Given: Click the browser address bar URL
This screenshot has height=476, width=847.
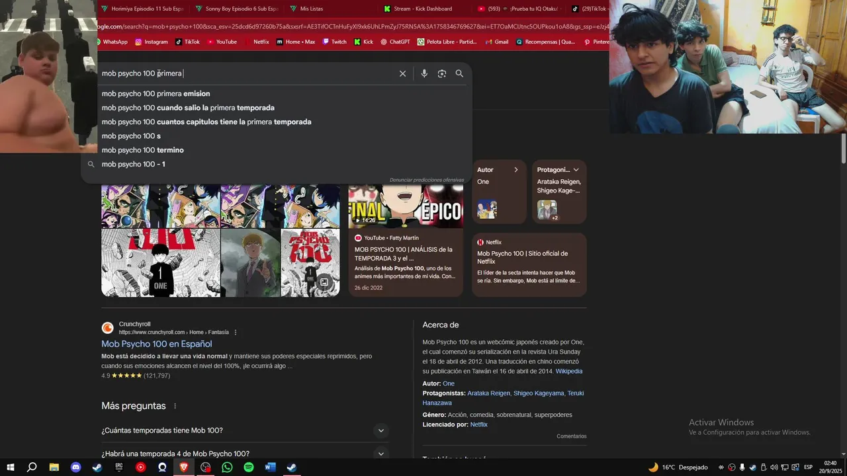Looking at the screenshot, I should pos(353,26).
